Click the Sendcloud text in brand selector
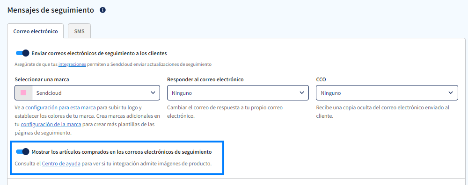The height and width of the screenshot is (185, 468). pos(49,93)
